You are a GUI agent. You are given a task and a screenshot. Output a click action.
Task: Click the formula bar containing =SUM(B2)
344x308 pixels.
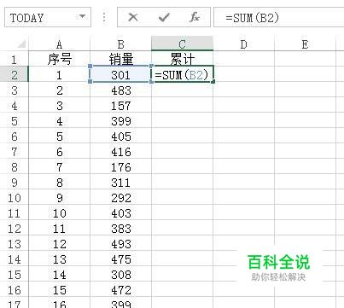279,18
